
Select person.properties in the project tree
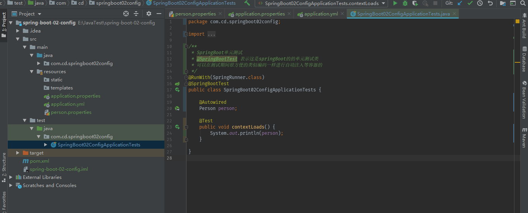[71, 112]
